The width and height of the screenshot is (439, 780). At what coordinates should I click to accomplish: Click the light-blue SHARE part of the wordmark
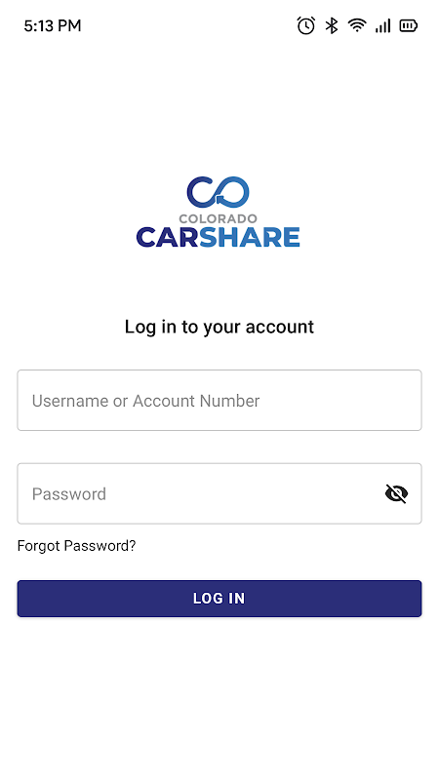(x=250, y=237)
